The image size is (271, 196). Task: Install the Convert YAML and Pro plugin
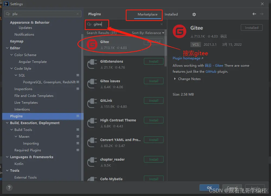[x=154, y=140]
